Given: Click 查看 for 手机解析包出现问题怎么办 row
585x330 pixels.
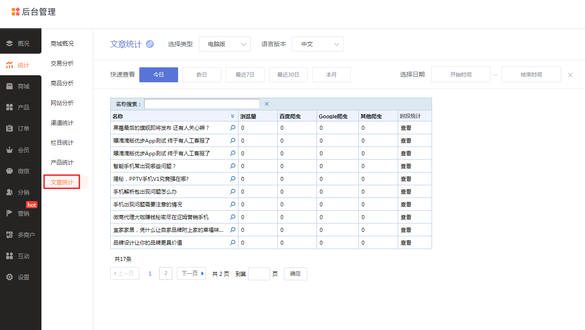Looking at the screenshot, I should 406,192.
